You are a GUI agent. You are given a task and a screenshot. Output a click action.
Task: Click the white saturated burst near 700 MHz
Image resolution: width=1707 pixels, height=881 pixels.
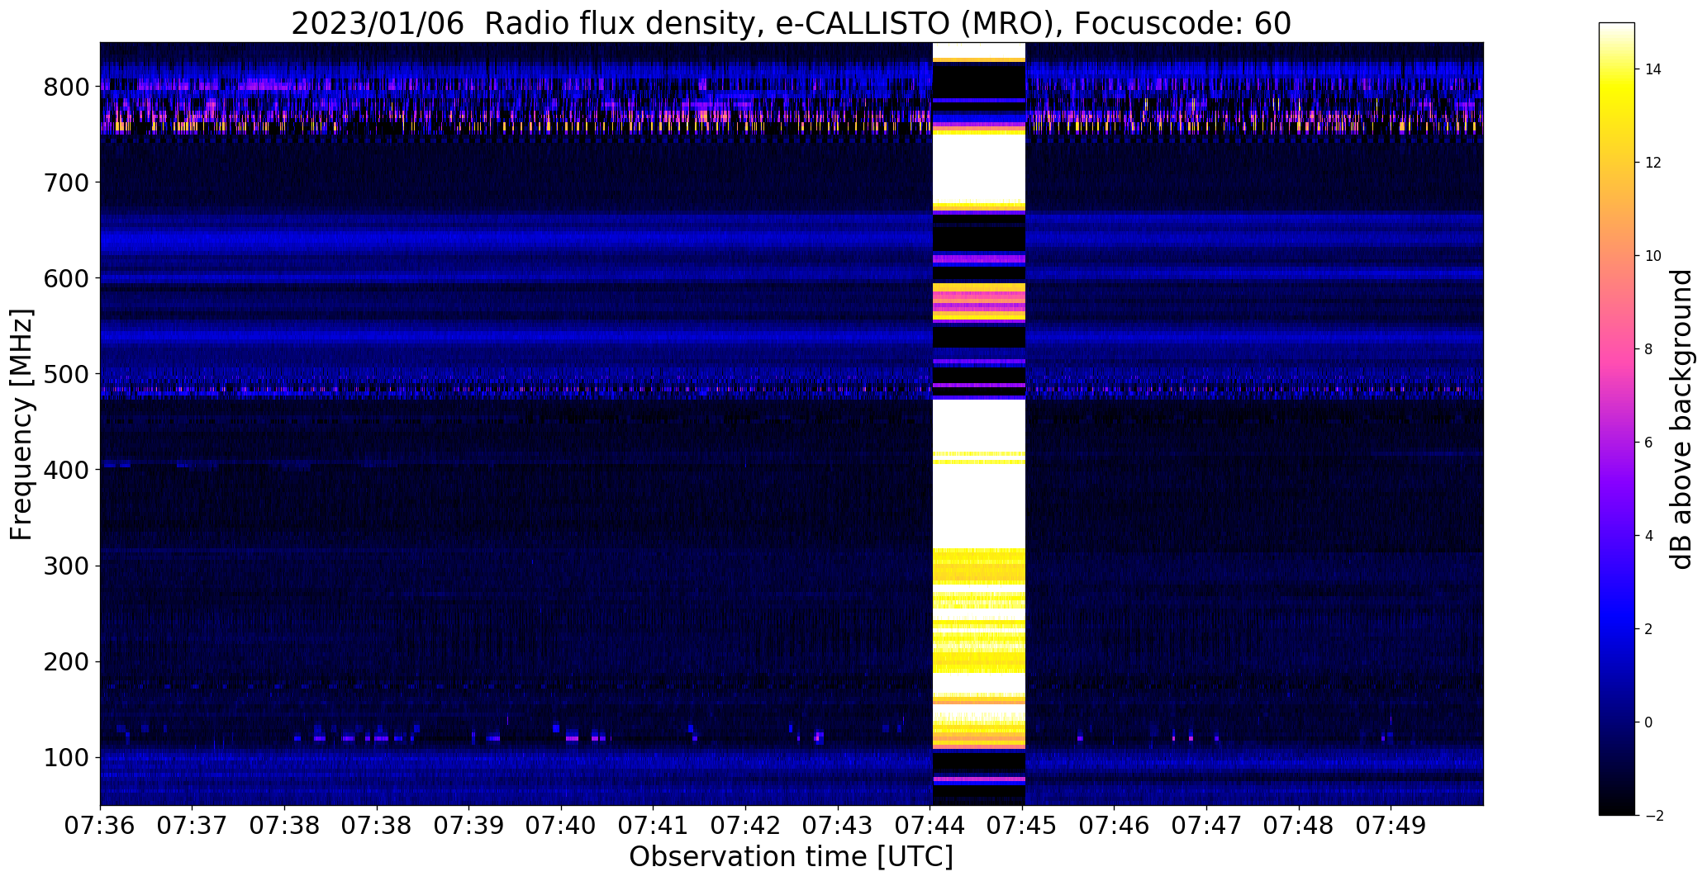978,169
